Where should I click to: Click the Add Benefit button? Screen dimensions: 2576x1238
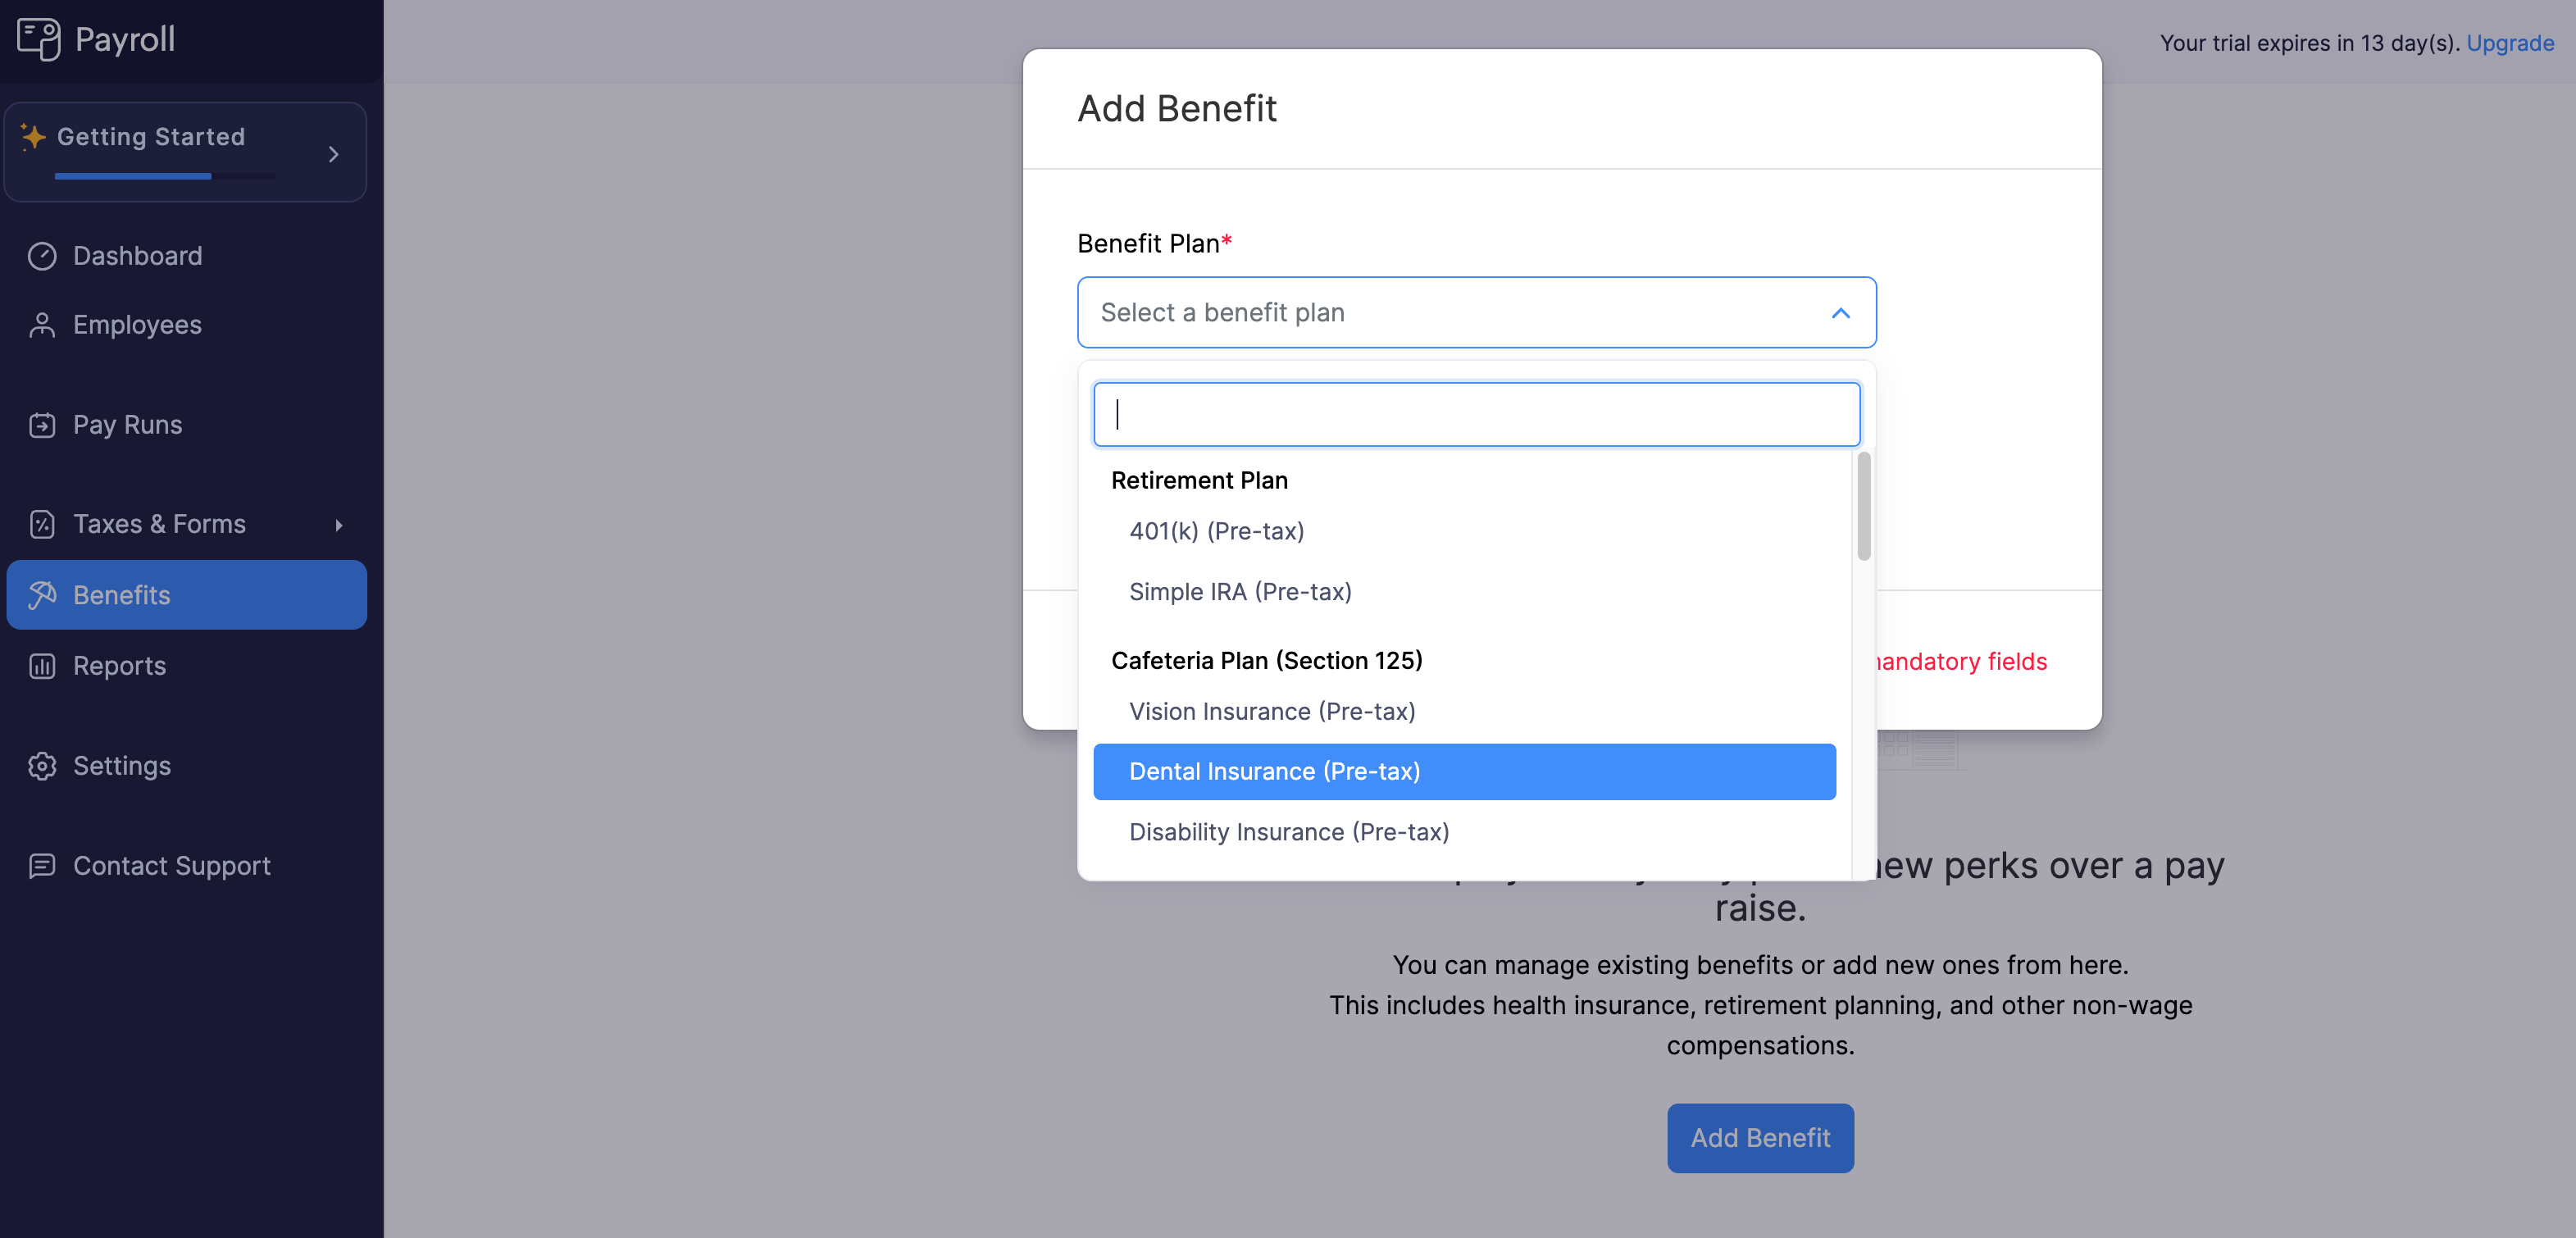click(x=1760, y=1138)
